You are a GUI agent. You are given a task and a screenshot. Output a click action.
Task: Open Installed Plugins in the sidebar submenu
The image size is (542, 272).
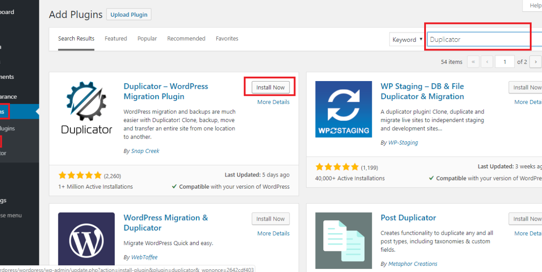pyautogui.click(x=8, y=129)
